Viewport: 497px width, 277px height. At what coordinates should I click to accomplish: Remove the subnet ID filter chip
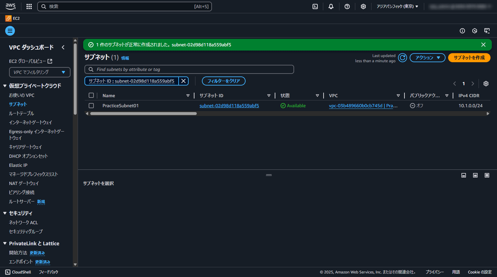click(183, 81)
